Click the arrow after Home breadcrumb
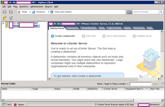 click(30, 12)
